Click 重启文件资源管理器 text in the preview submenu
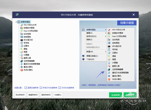 coord(120,73)
